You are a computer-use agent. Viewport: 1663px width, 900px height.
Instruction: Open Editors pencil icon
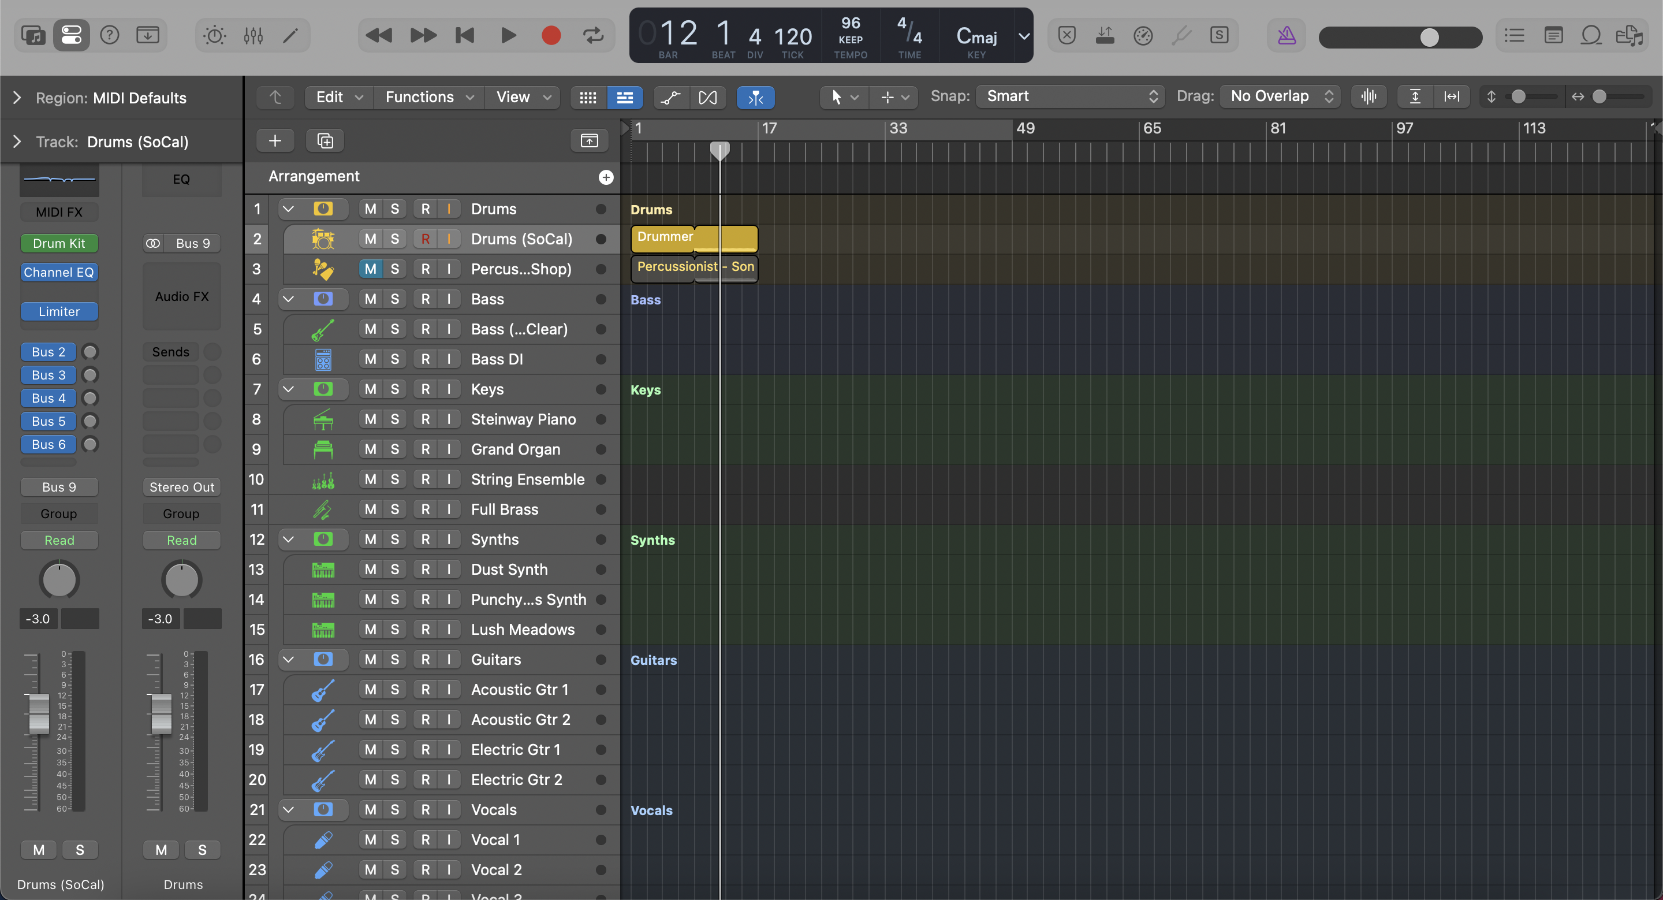290,35
